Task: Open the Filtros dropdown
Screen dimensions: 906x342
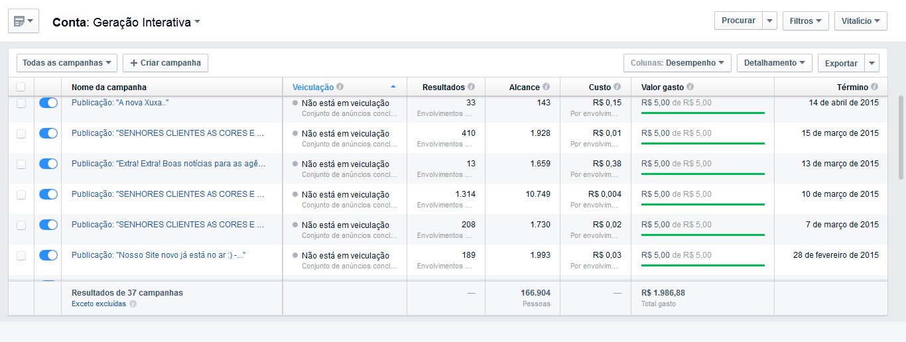Action: (806, 21)
